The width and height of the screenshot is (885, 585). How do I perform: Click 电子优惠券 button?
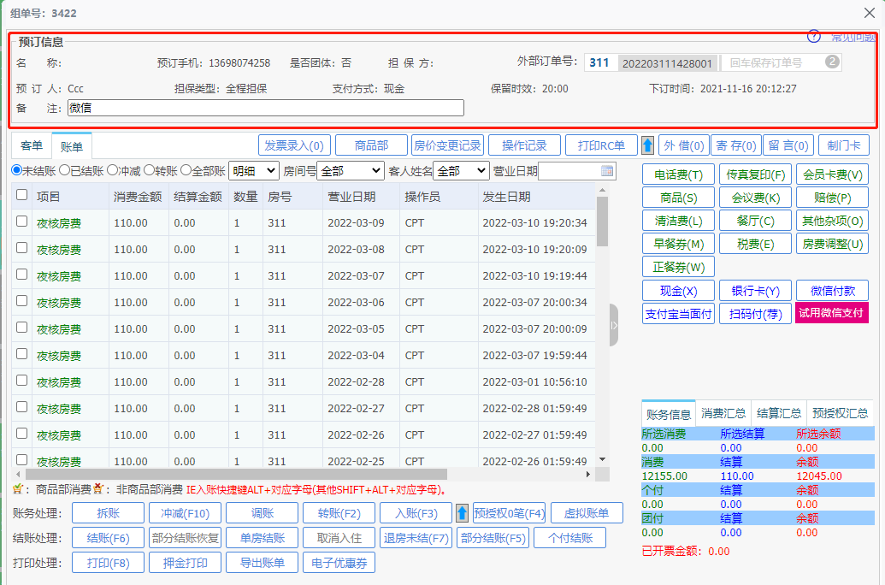click(339, 563)
